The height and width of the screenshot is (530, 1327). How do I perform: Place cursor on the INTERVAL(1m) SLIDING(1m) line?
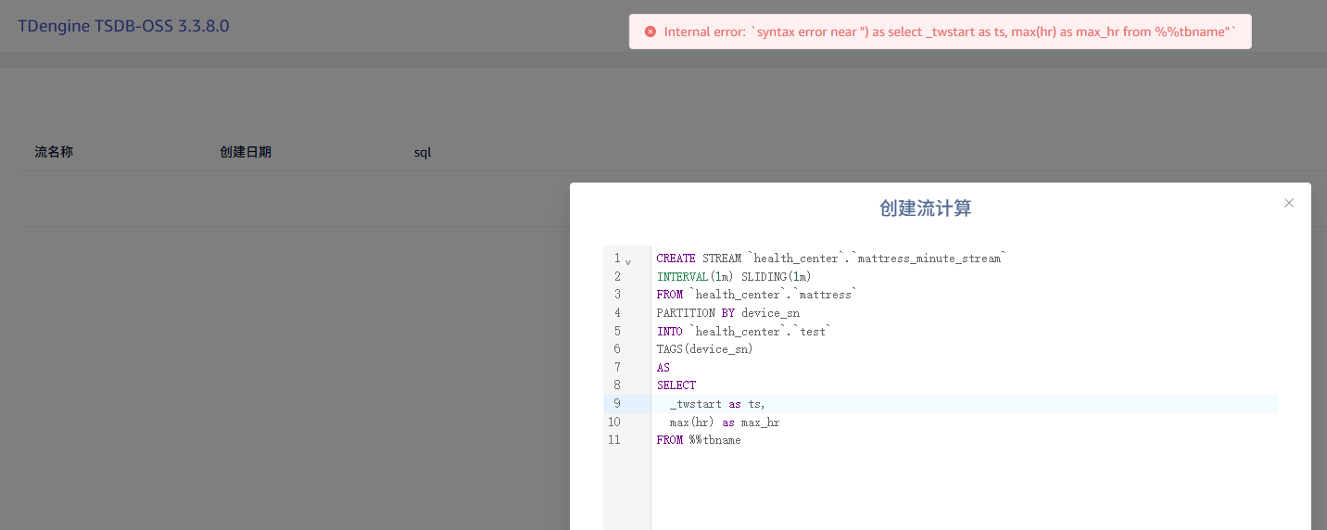[734, 276]
